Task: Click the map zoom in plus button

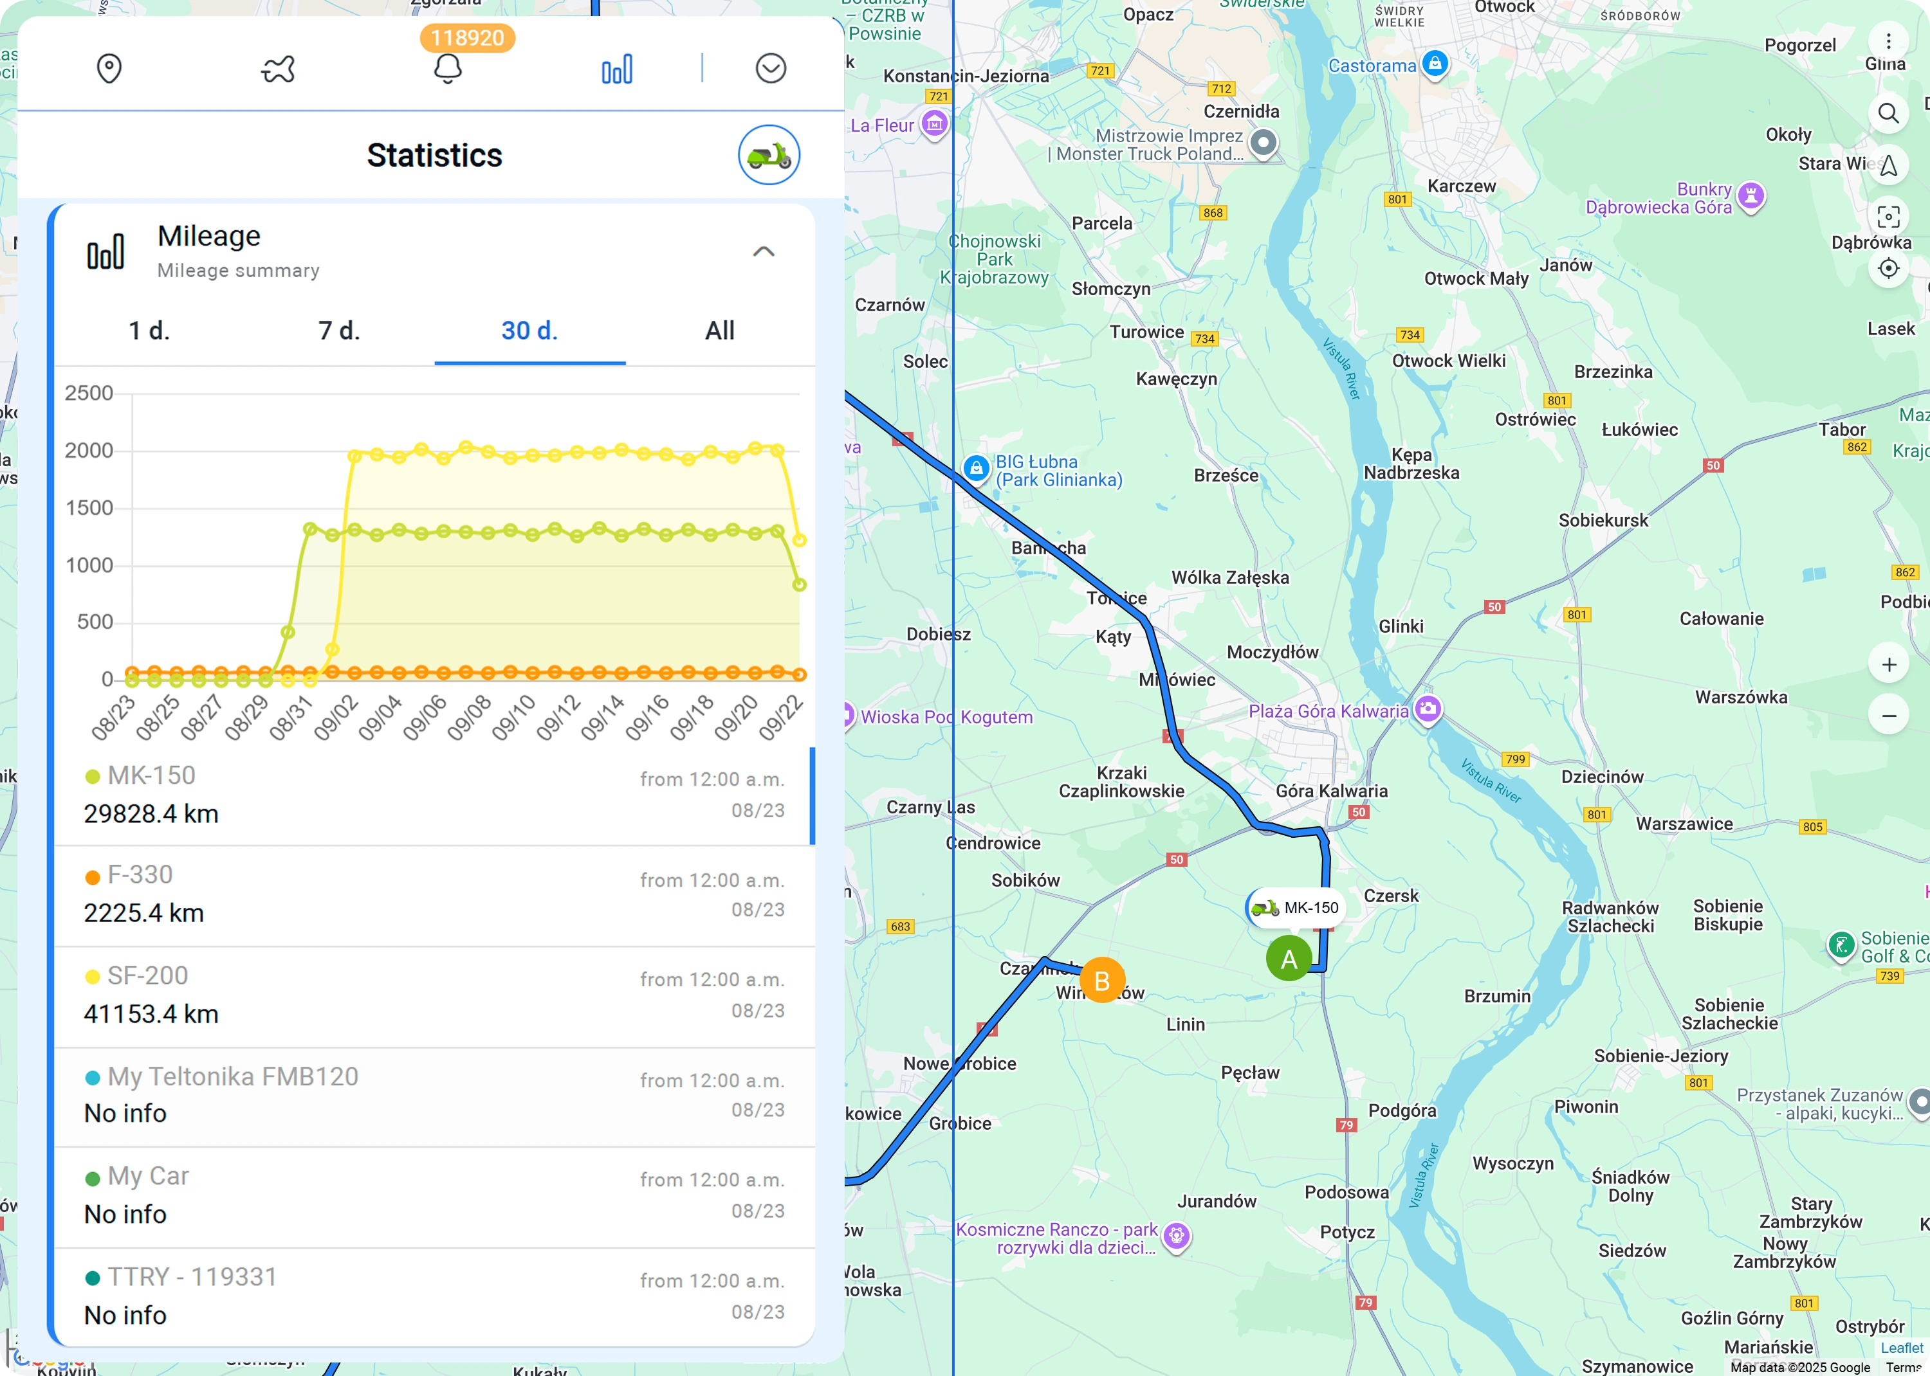Action: coord(1888,665)
